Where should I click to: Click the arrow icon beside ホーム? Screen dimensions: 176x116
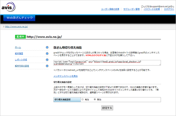point(47,47)
